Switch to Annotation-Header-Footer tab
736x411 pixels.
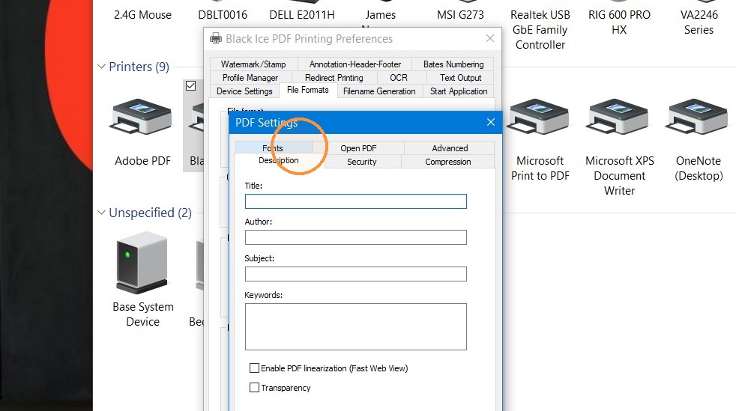point(355,64)
